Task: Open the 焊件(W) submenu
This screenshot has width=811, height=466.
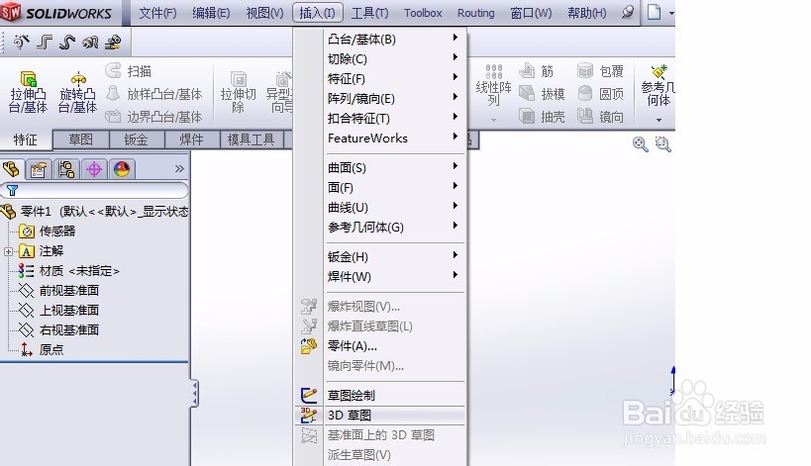Action: 394,276
